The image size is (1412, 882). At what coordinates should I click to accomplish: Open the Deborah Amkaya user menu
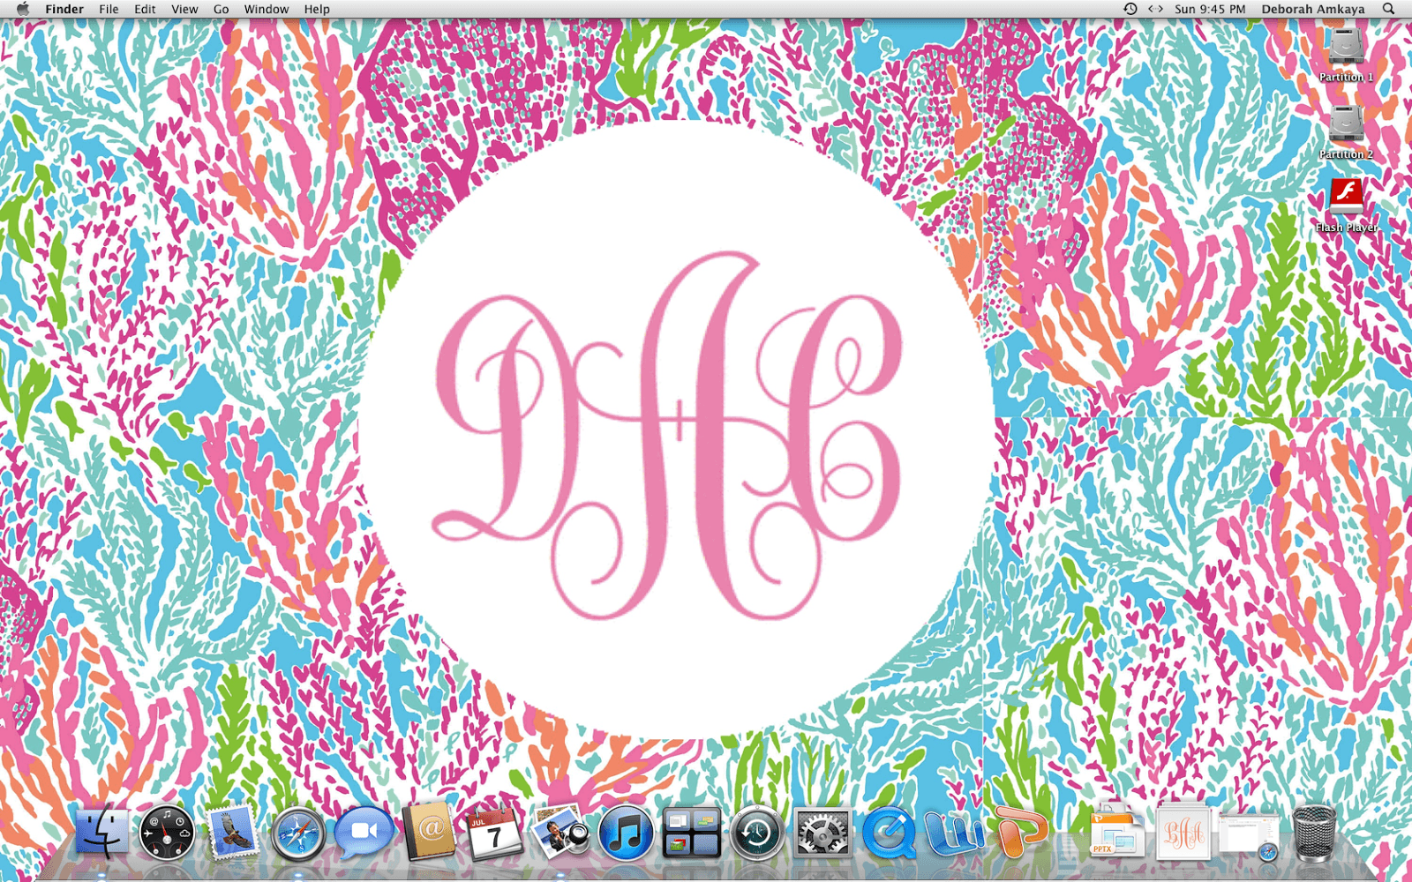click(x=1312, y=9)
